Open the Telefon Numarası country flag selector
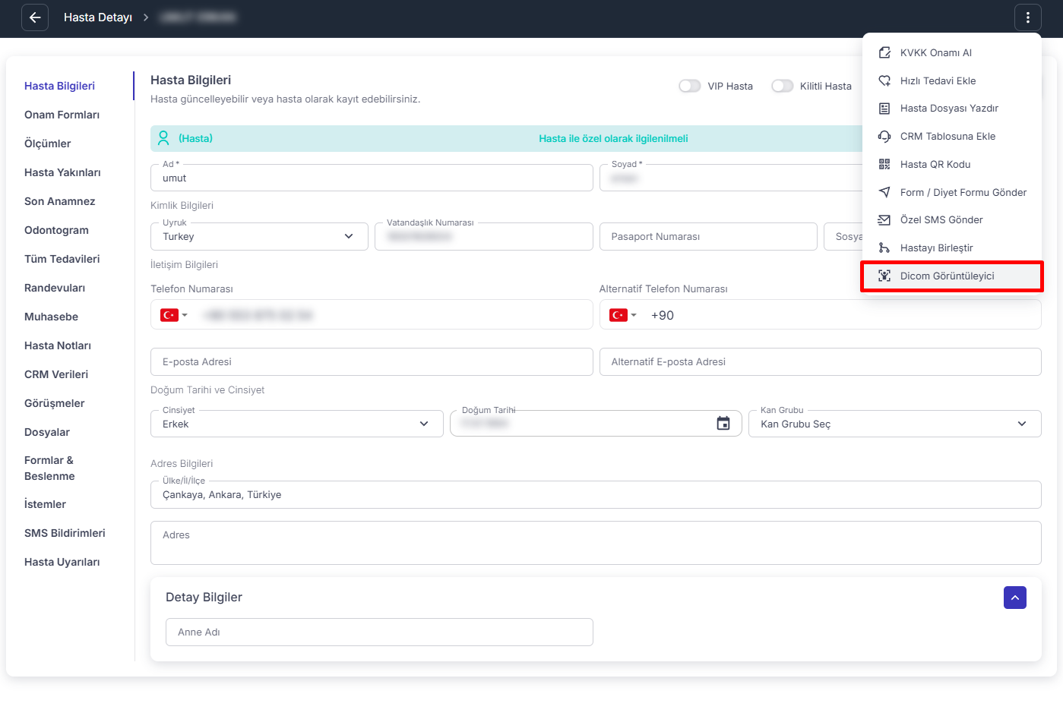This screenshot has height=716, width=1063. (174, 315)
